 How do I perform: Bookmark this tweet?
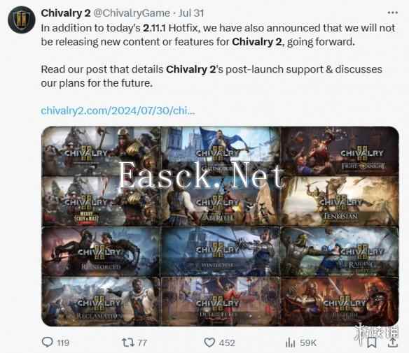(x=372, y=343)
